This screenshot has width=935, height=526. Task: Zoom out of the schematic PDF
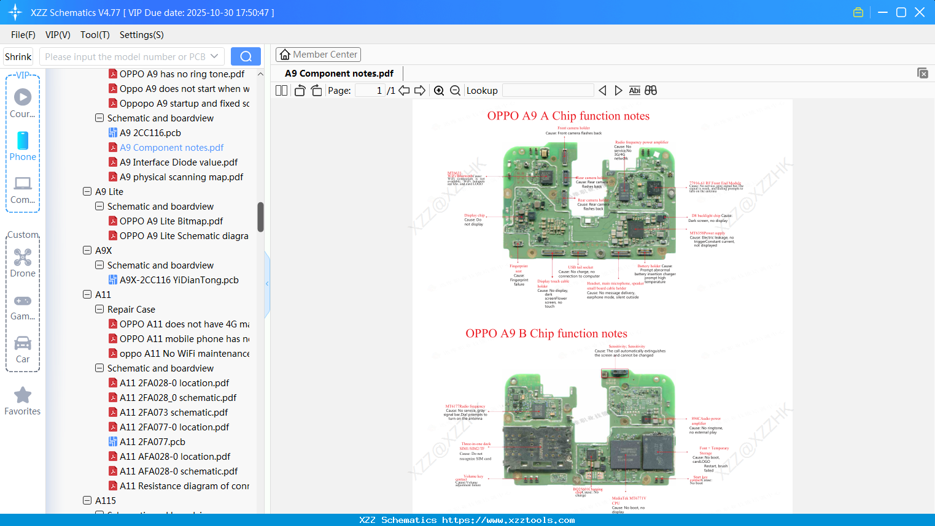[x=455, y=90]
